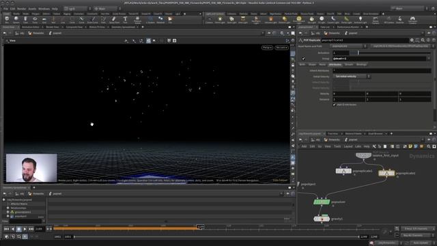Open the Auto Update dropdown
Viewport: 437px width, 246px height.
(x=423, y=243)
